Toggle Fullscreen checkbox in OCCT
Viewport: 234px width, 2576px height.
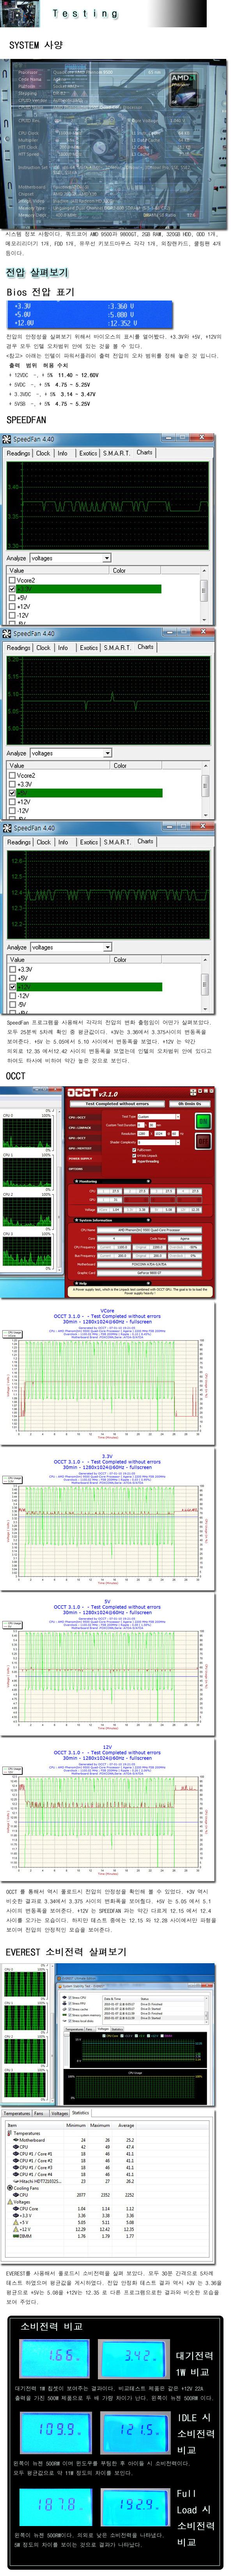coord(135,1149)
